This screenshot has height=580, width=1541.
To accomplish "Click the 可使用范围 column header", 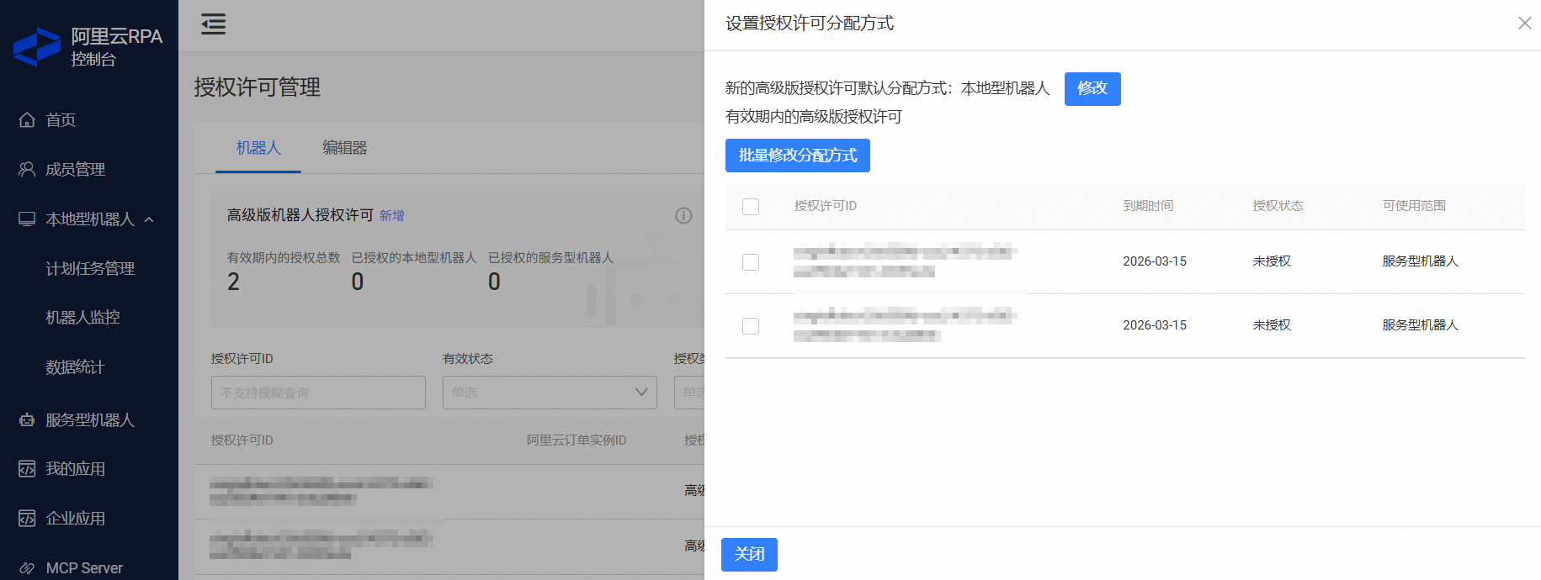I will [1414, 206].
